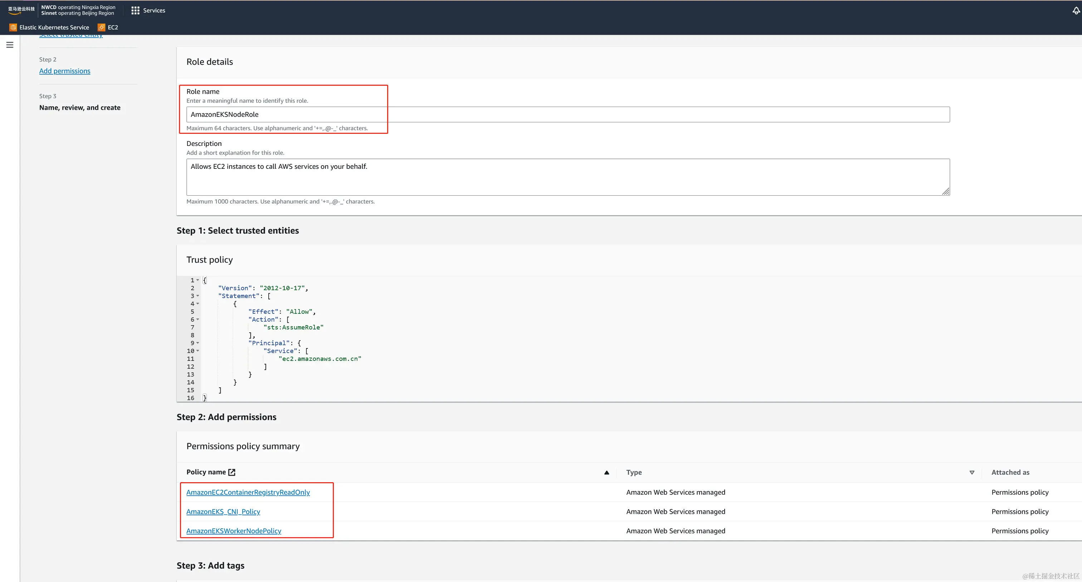Screen dimensions: 1082x582
Task: Click the "Effect": "Allow" line
Action: 282,312
